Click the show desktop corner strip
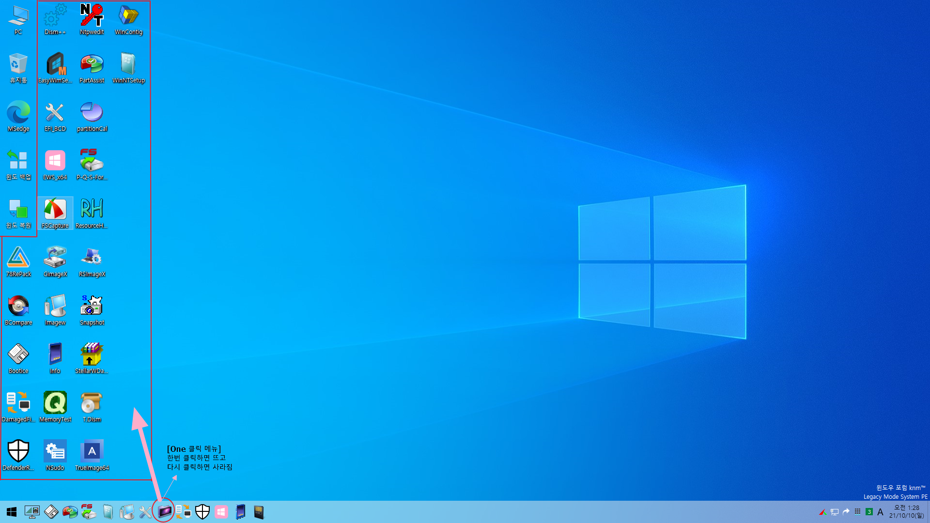 (x=928, y=512)
